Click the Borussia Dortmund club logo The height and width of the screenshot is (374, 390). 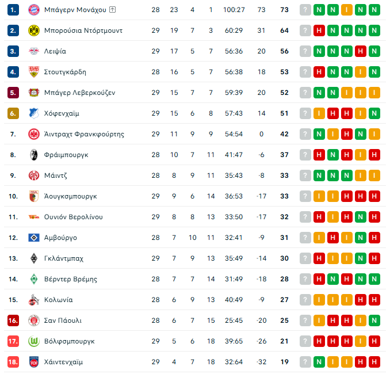(33, 30)
